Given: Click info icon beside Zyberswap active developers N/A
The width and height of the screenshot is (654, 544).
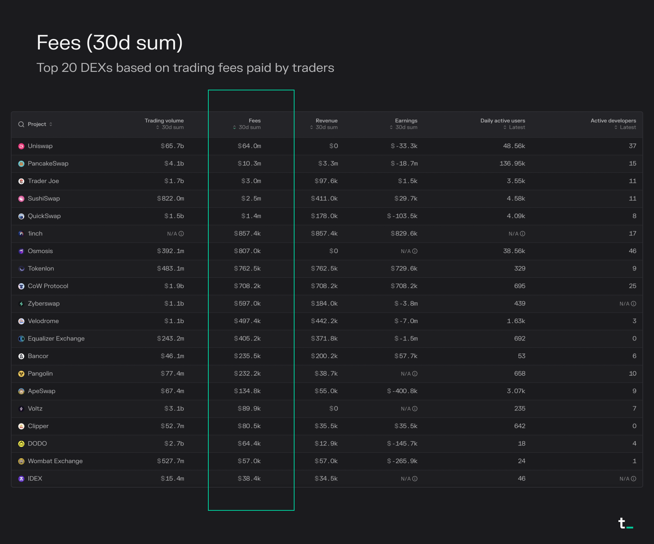Looking at the screenshot, I should pyautogui.click(x=634, y=304).
